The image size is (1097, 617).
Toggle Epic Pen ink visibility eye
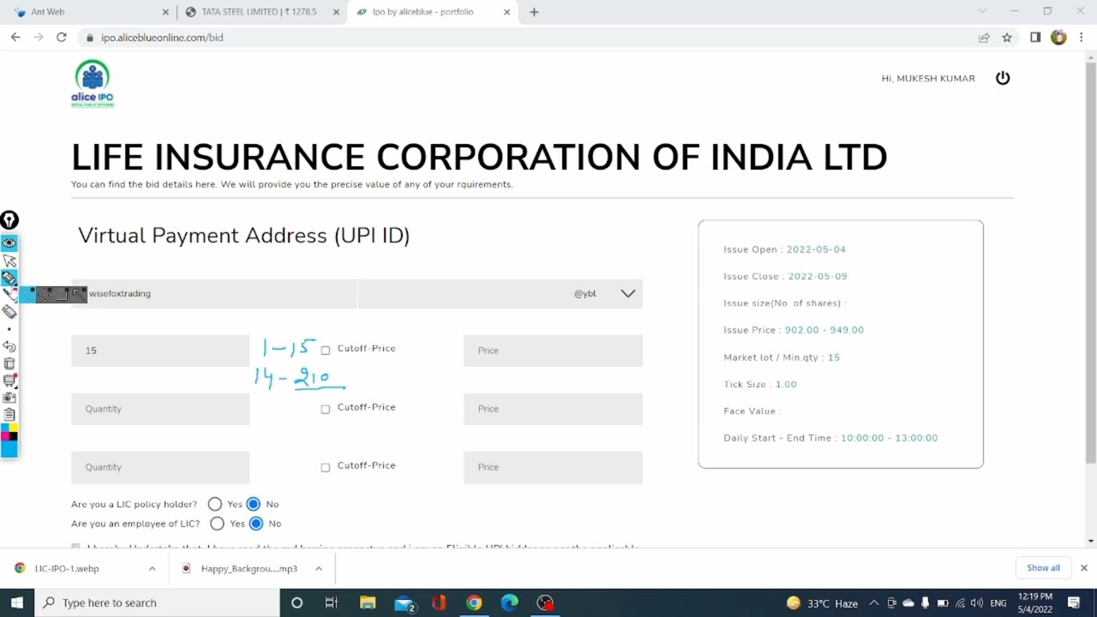tap(9, 243)
